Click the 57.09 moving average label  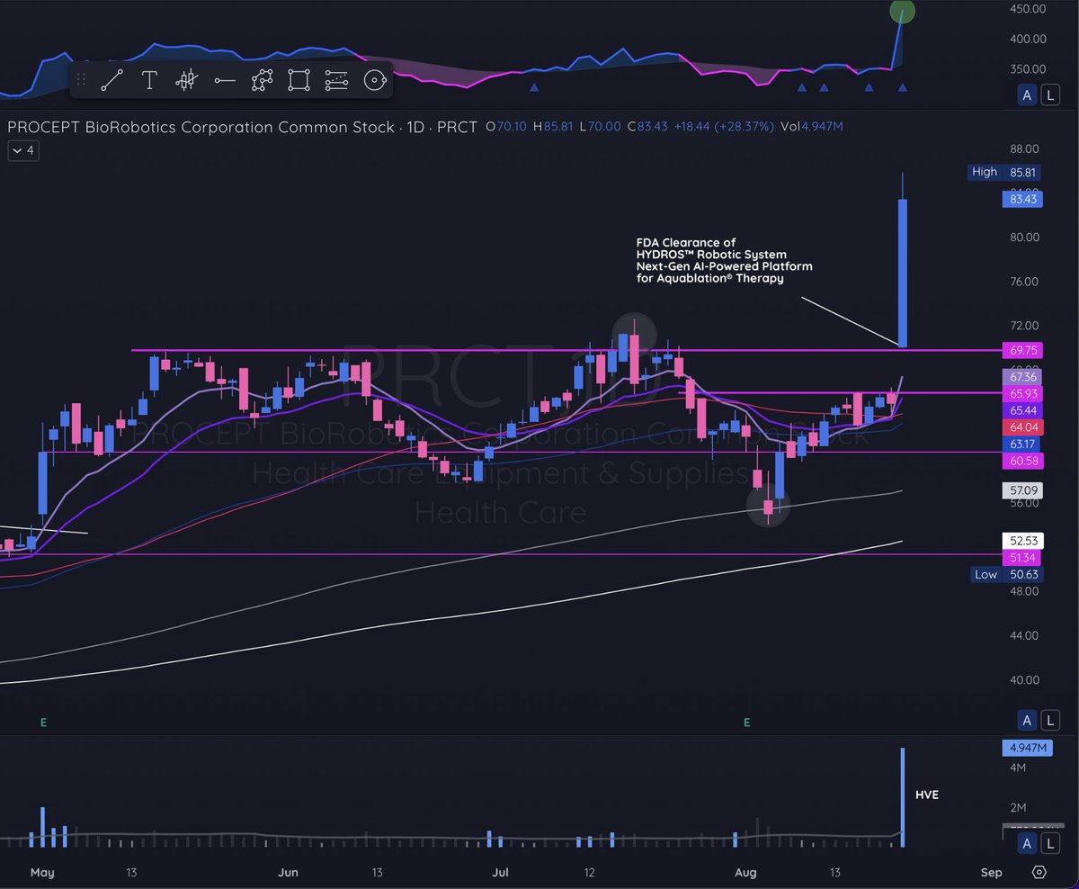click(x=1021, y=491)
